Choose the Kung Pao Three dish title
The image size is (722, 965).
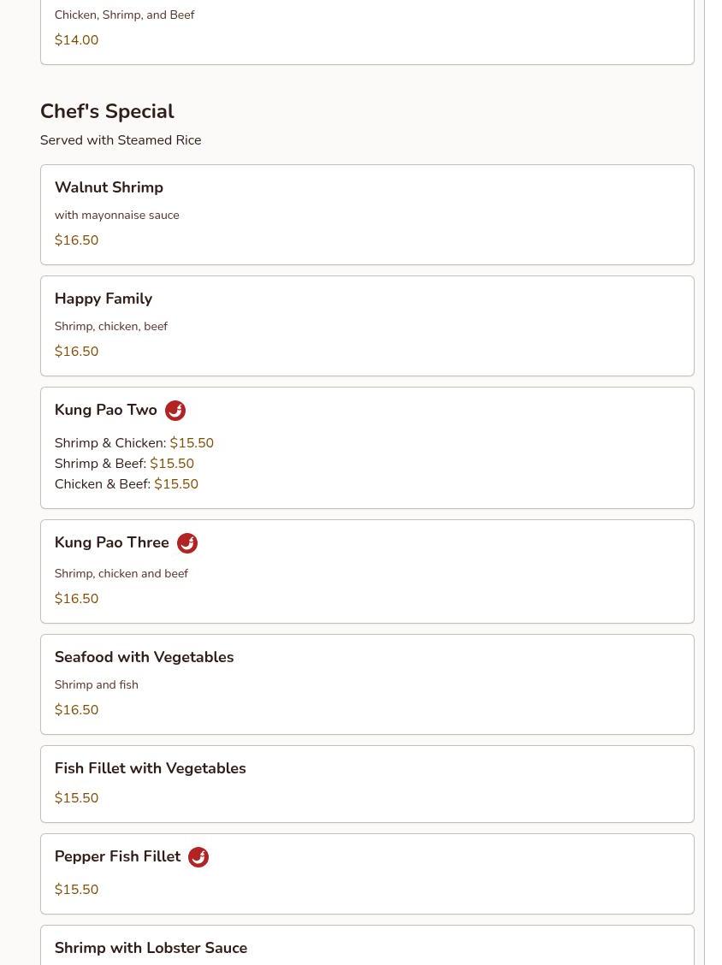point(112,542)
